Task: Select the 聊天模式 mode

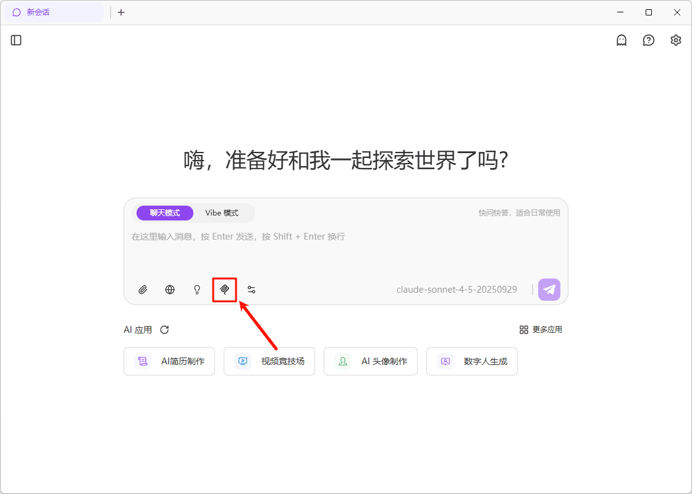Action: 164,213
